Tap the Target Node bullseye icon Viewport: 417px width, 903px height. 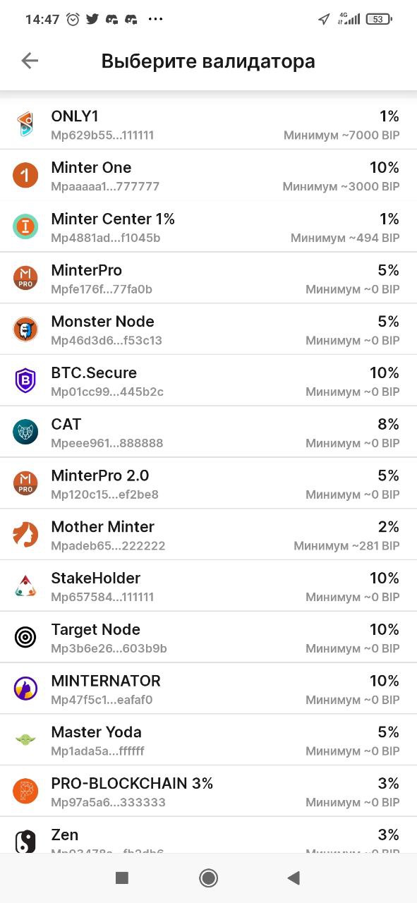pyautogui.click(x=25, y=637)
